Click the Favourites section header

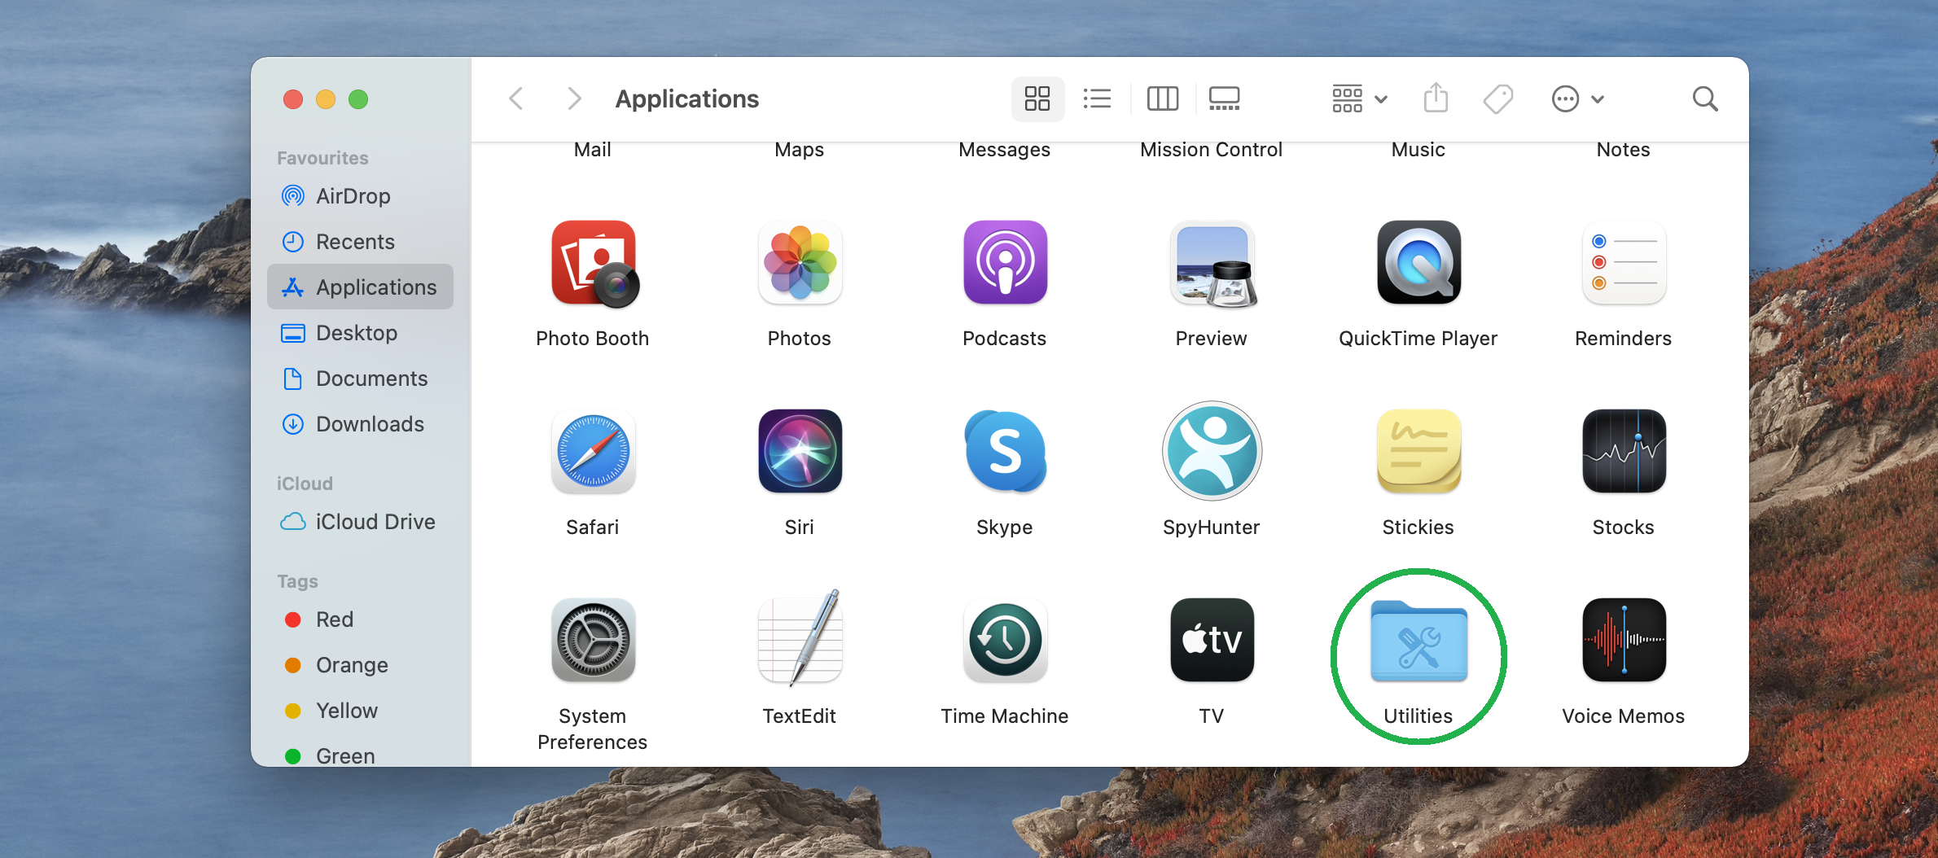tap(322, 158)
